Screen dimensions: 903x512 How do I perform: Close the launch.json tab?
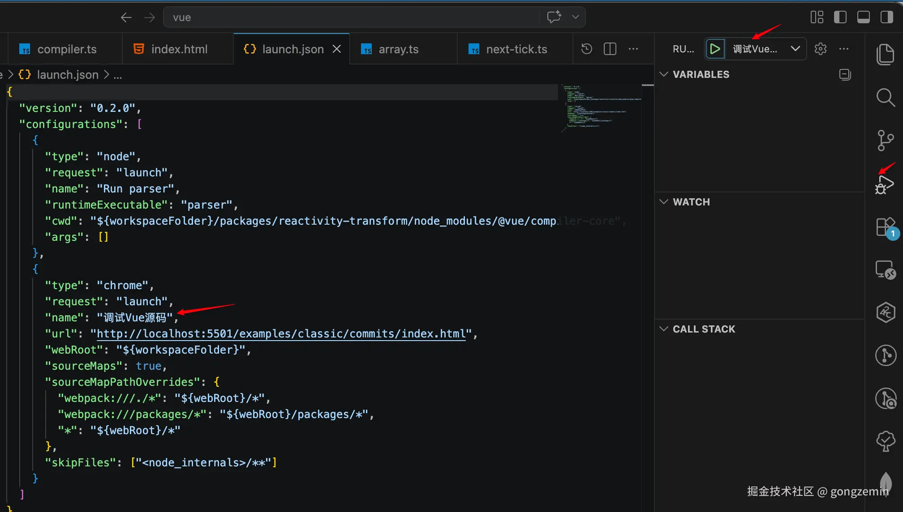337,49
